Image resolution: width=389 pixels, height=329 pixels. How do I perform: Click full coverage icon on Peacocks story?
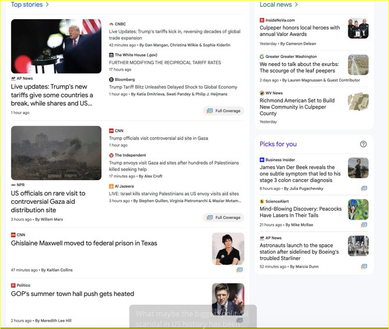tap(364, 225)
